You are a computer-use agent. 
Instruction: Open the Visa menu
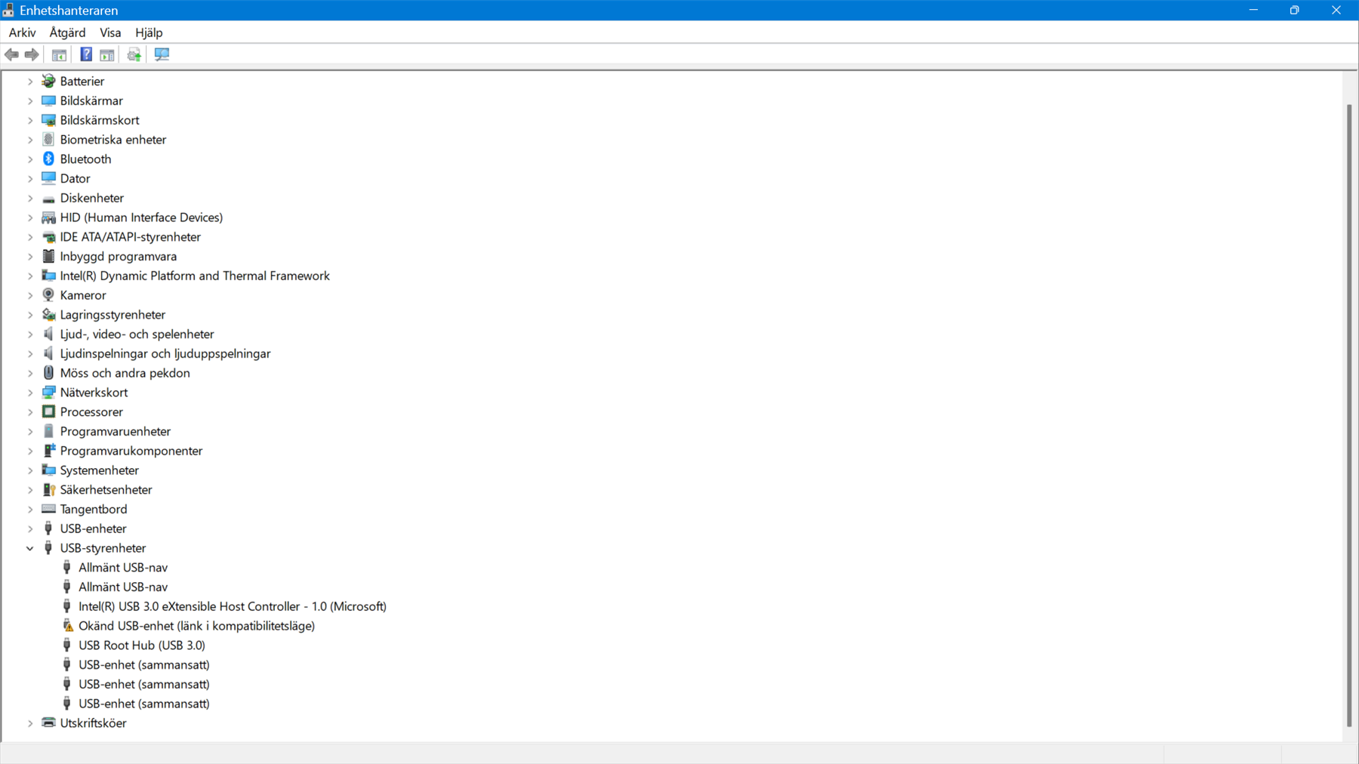click(109, 32)
